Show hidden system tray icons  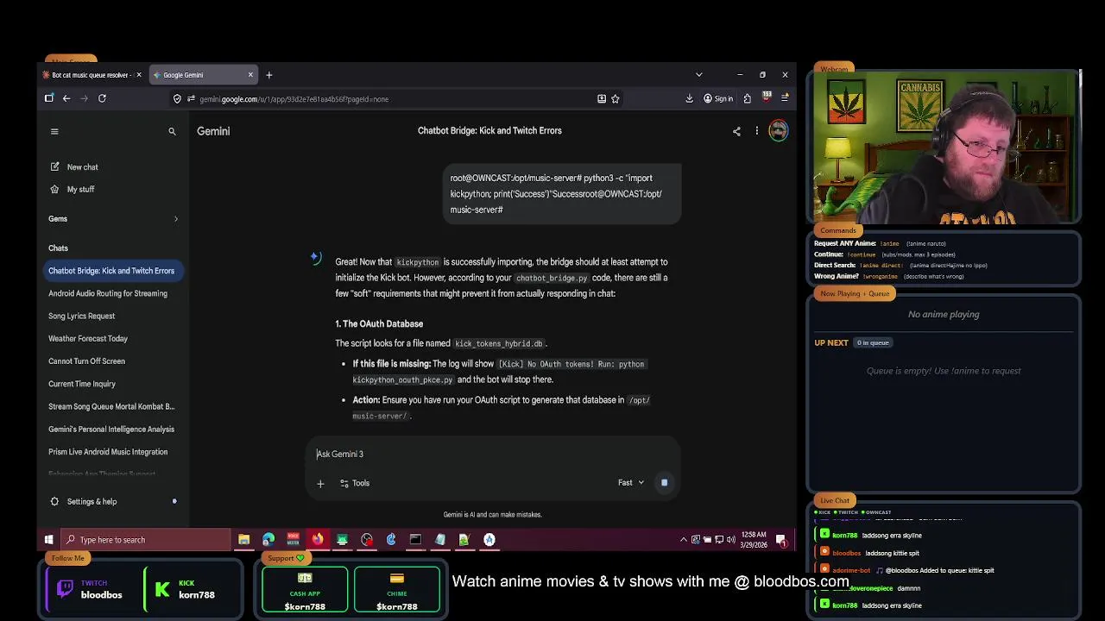684,540
